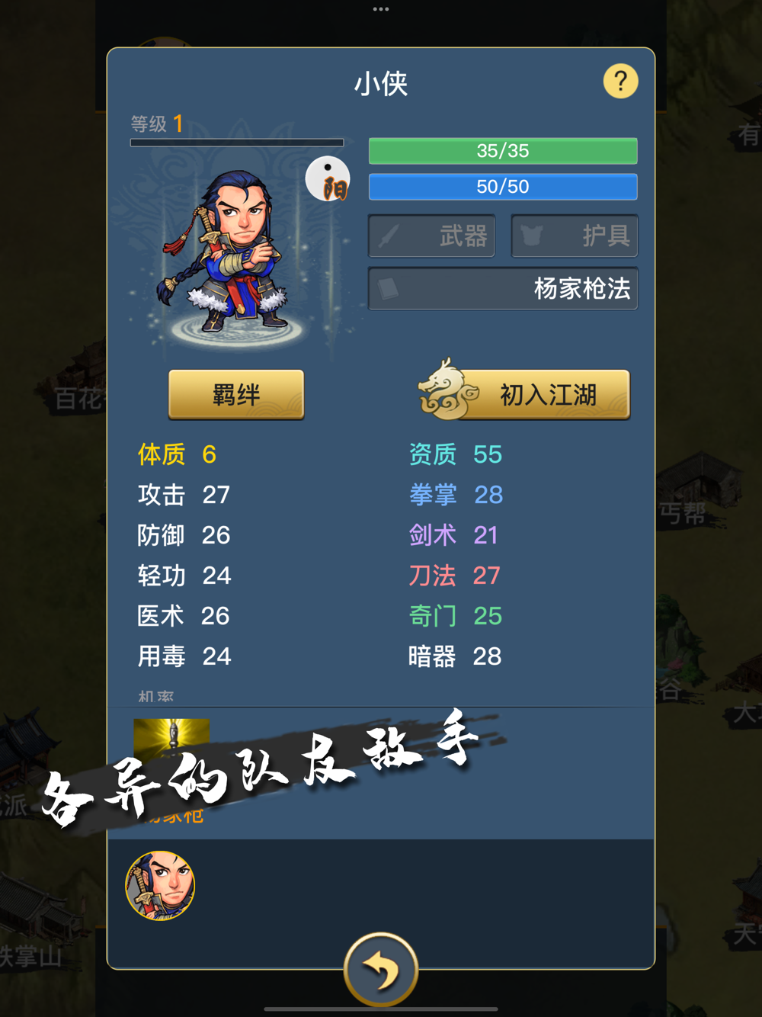
Task: Click the golden return arrow button
Action: click(x=381, y=970)
